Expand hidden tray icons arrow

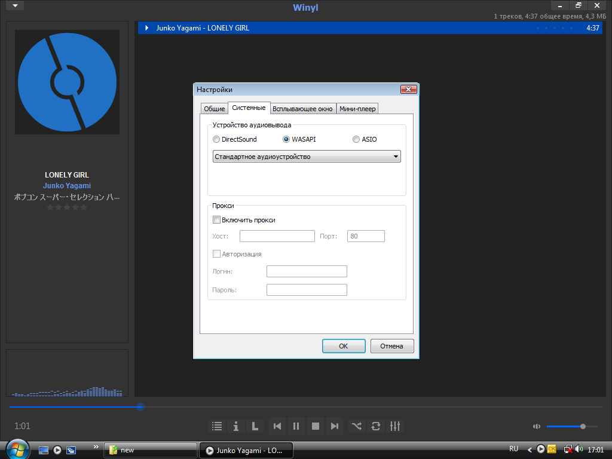[x=530, y=450]
